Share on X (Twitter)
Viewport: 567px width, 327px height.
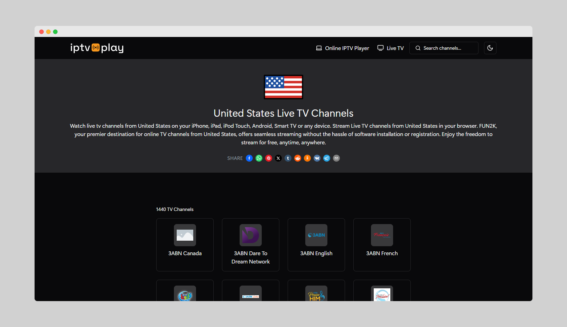pyautogui.click(x=278, y=158)
